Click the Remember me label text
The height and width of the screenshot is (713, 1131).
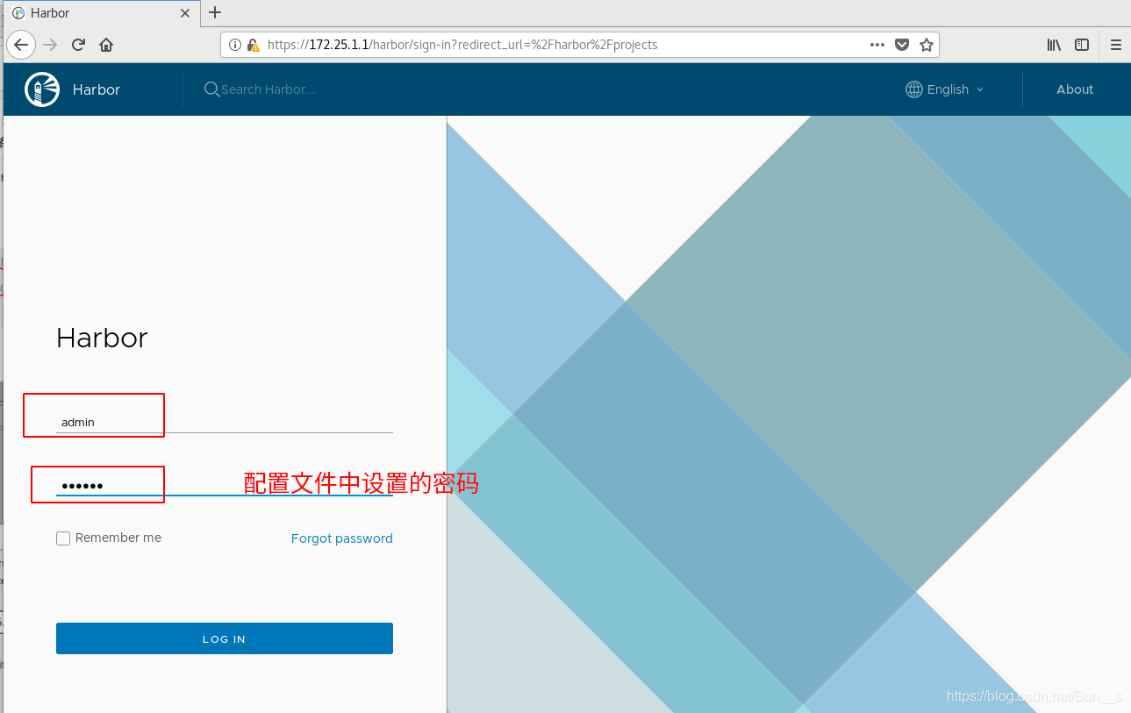pyautogui.click(x=118, y=538)
